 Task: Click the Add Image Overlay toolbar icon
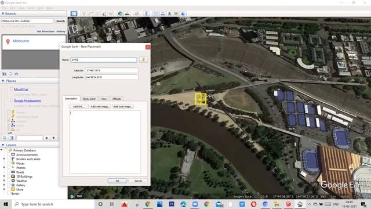(x=104, y=14)
